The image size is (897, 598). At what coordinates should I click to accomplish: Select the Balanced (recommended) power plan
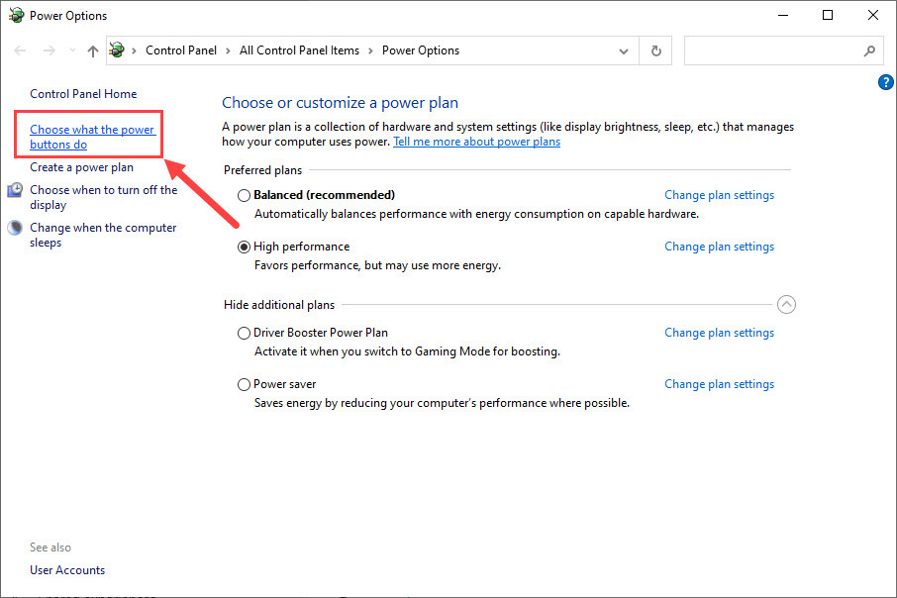tap(244, 195)
